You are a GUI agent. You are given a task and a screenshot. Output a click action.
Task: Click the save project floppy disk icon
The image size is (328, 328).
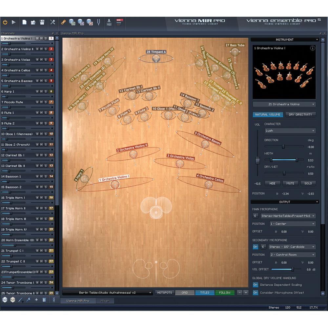point(42,22)
